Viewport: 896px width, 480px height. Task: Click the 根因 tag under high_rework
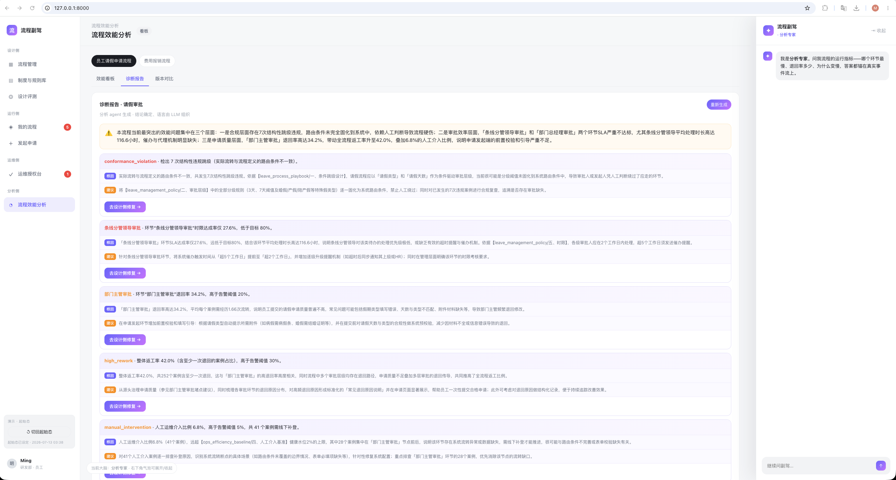pyautogui.click(x=110, y=376)
